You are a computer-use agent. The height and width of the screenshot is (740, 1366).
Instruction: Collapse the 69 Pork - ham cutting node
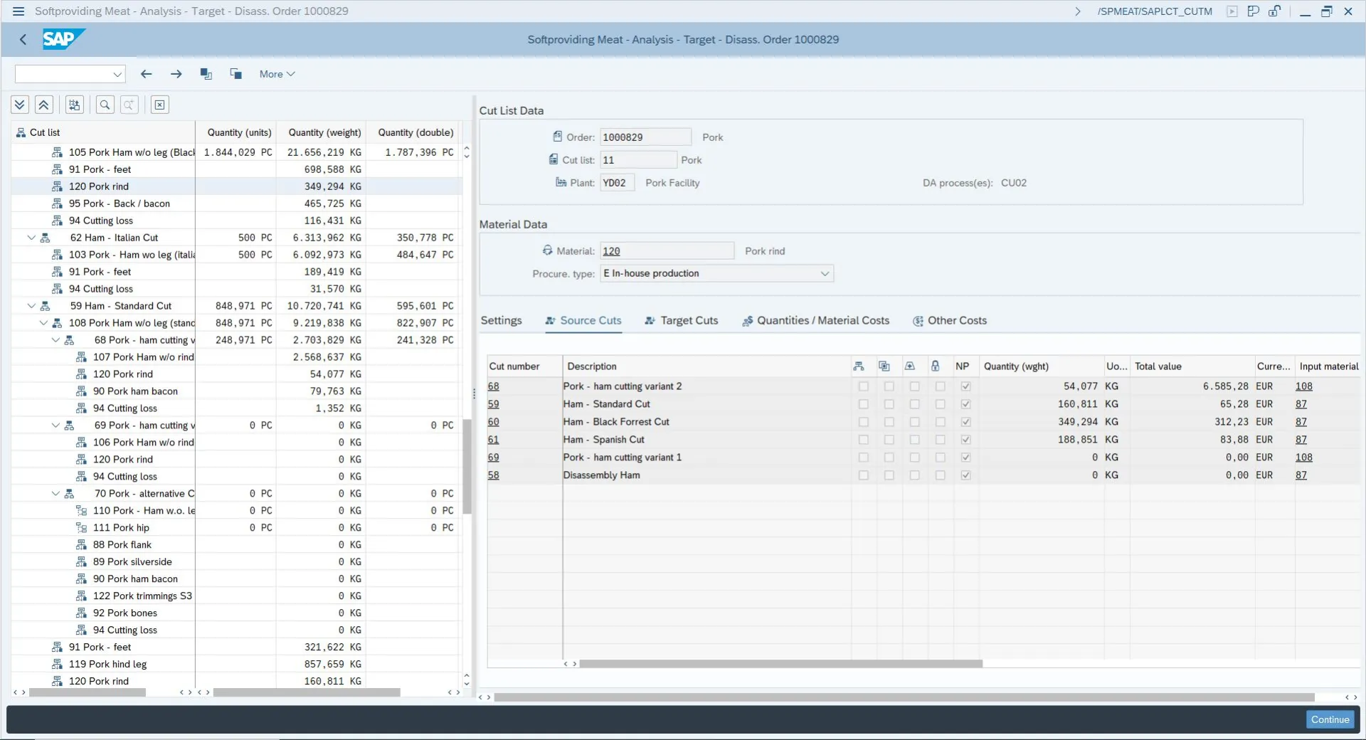pyautogui.click(x=55, y=425)
